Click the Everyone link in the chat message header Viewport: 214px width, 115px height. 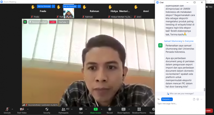189,41
